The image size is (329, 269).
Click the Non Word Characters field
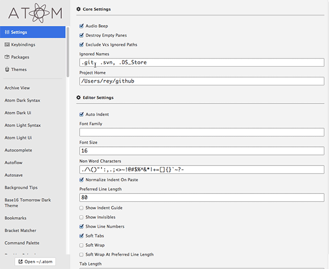[x=202, y=169]
